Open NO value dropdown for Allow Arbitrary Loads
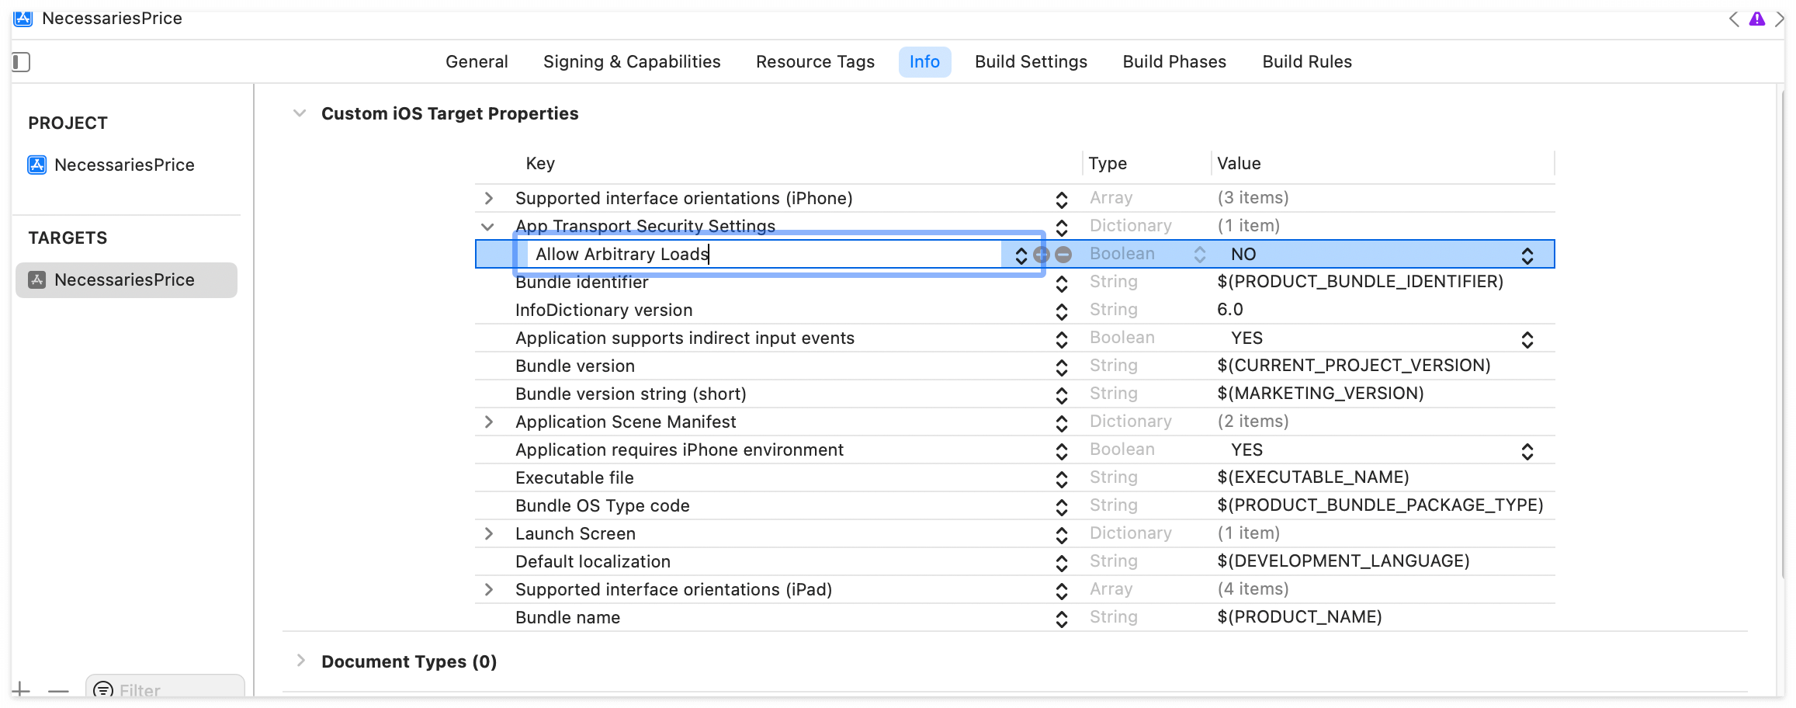Image resolution: width=1796 pixels, height=708 pixels. click(x=1527, y=255)
